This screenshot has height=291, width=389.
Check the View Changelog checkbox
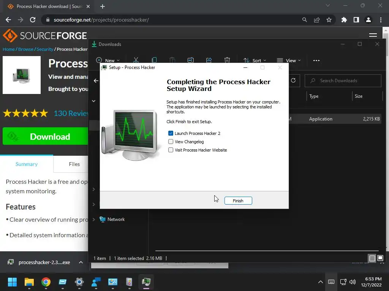coord(171,142)
